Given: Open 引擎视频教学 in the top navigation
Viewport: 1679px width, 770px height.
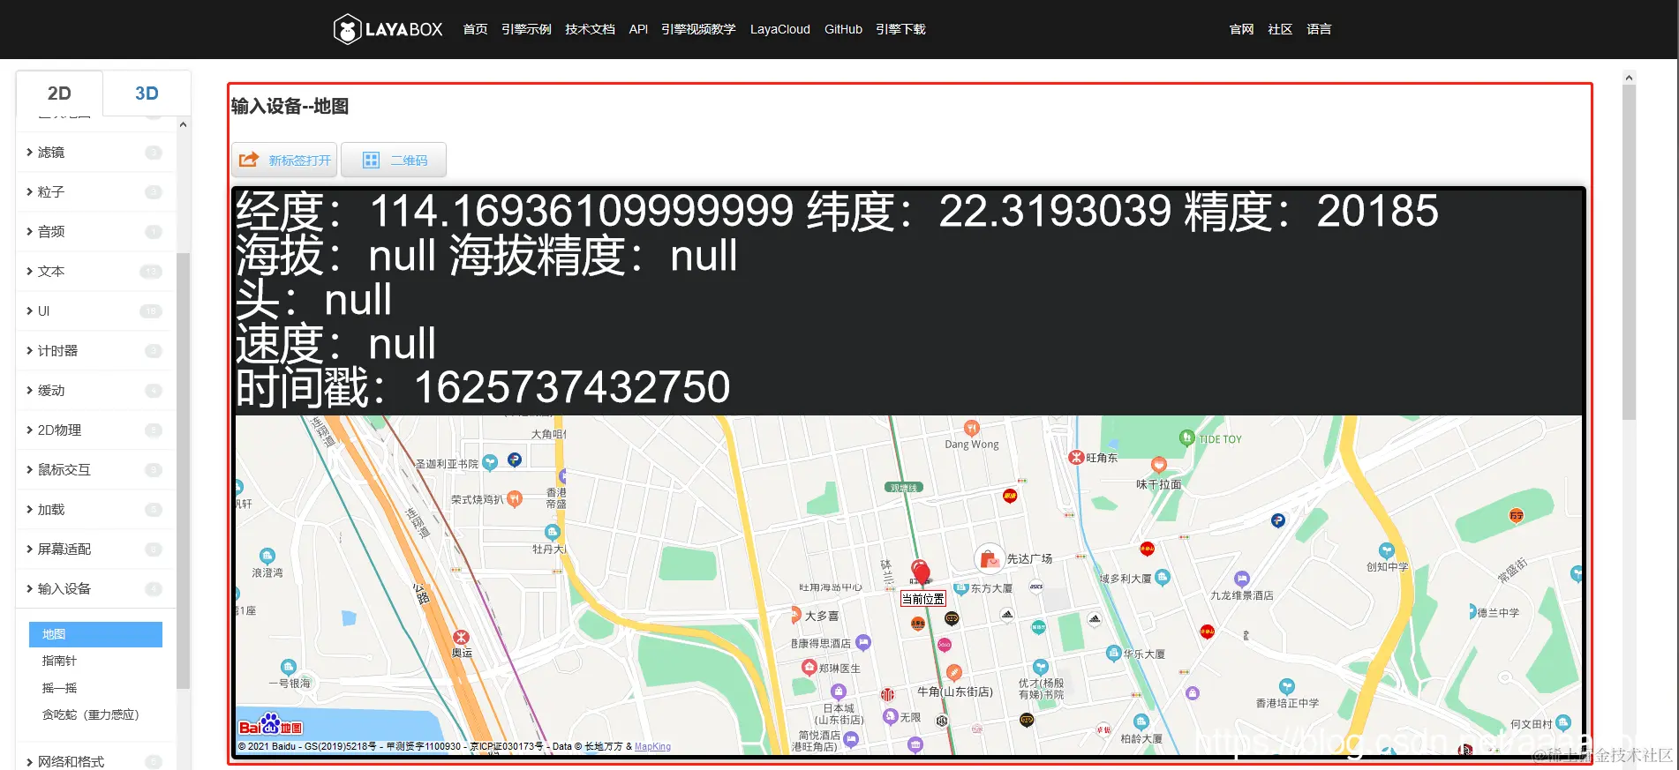Looking at the screenshot, I should point(698,29).
